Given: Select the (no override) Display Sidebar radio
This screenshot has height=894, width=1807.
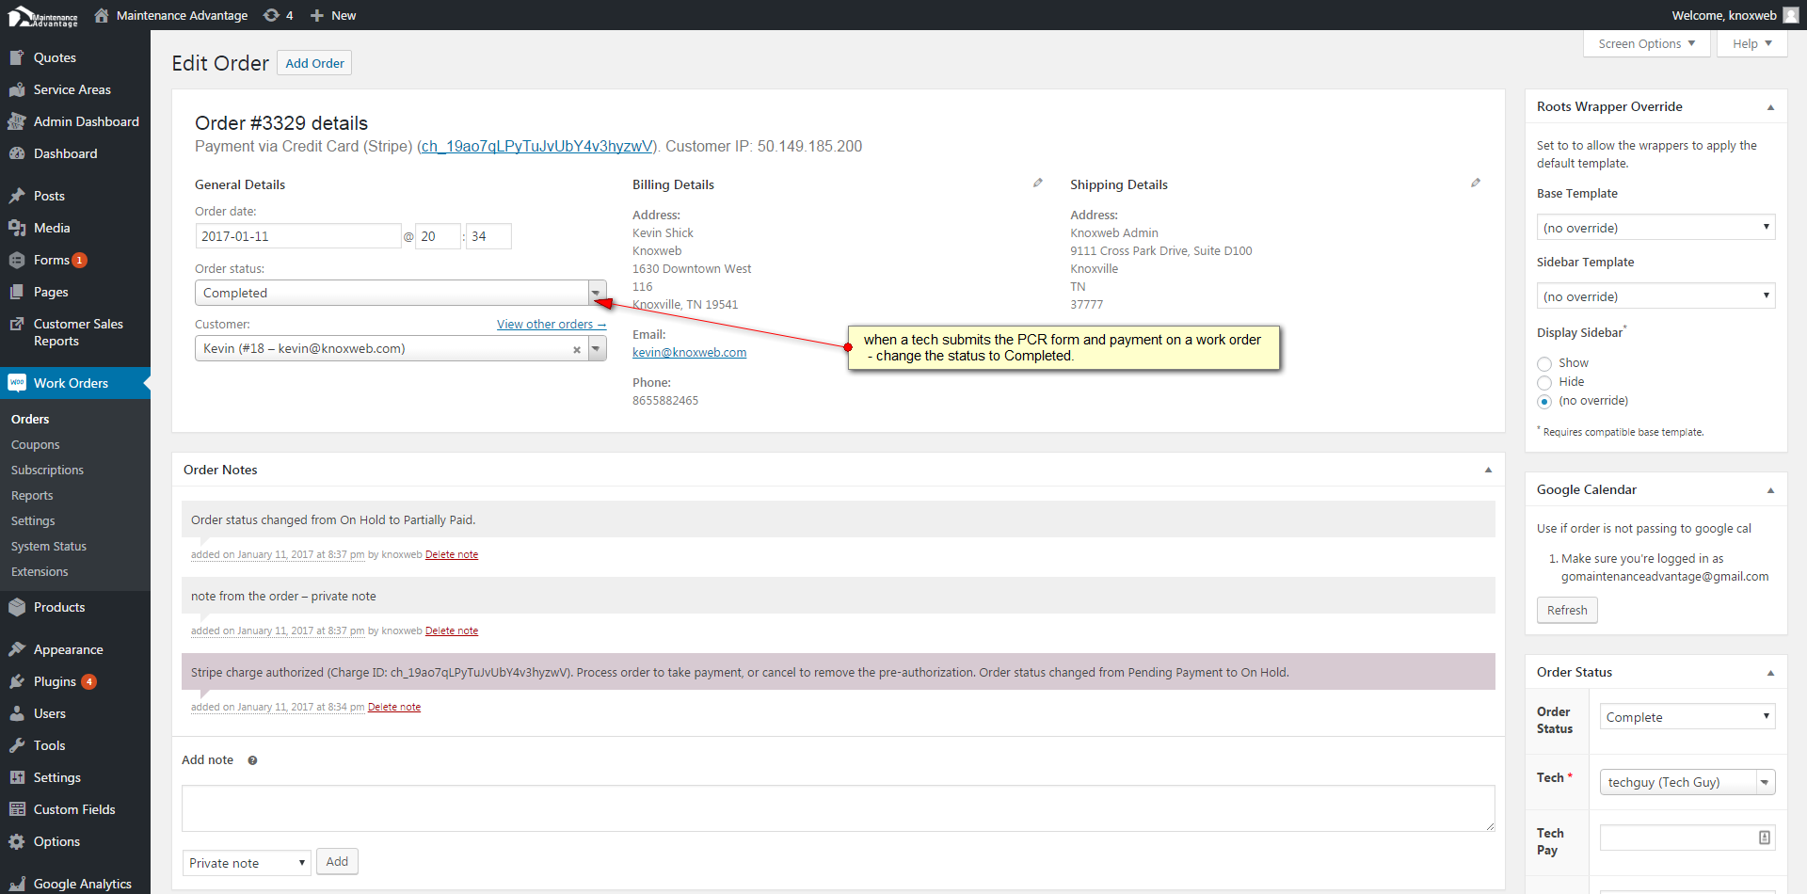Looking at the screenshot, I should pyautogui.click(x=1544, y=402).
